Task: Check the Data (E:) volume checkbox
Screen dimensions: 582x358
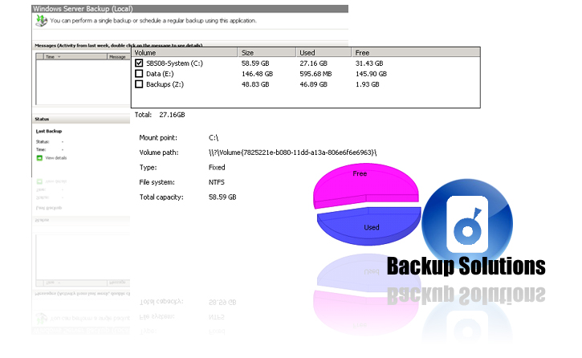Action: 139,73
